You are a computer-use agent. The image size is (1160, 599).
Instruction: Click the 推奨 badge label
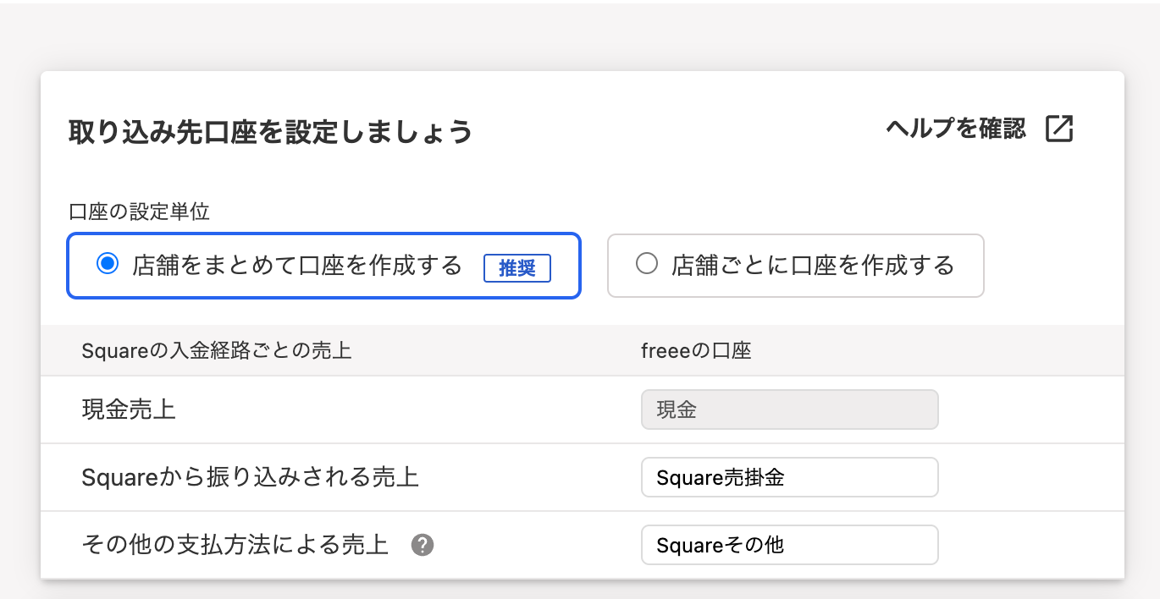pos(517,268)
